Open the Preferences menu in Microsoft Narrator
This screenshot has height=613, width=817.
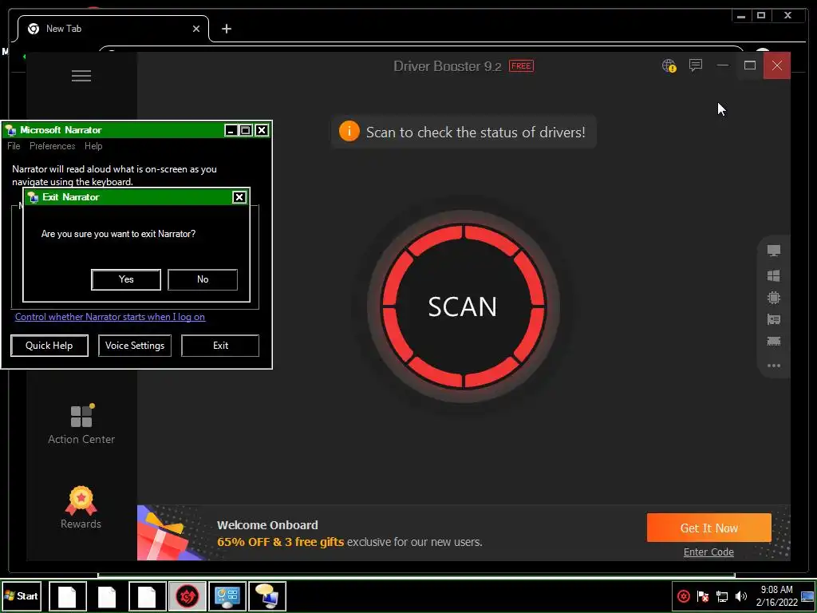click(x=52, y=146)
